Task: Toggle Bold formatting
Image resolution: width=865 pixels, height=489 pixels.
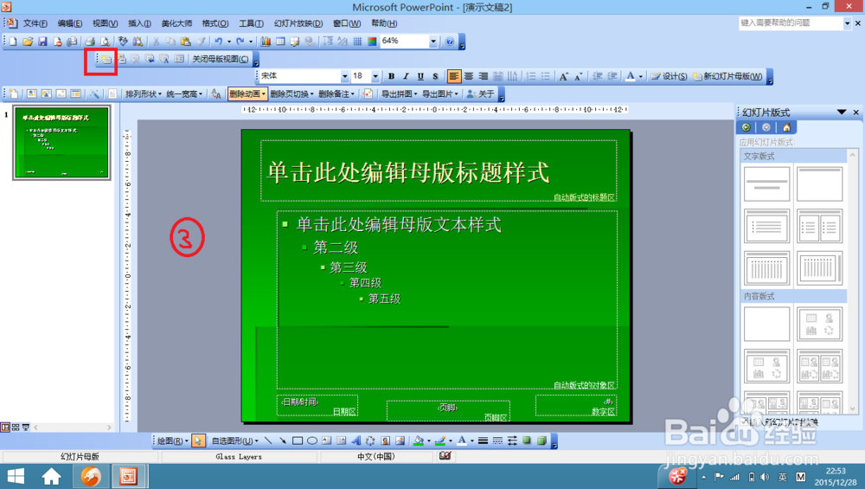Action: 391,76
